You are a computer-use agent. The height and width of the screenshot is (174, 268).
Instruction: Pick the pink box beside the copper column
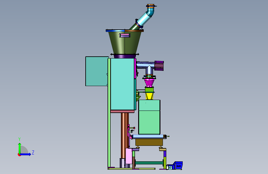[x=129, y=156]
